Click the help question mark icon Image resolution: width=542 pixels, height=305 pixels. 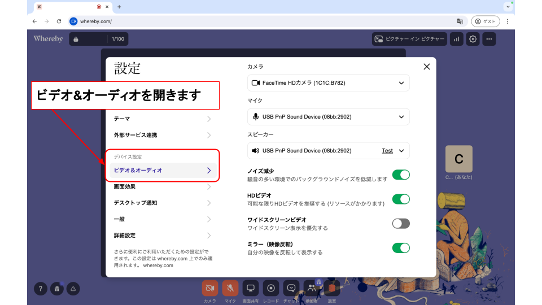[x=40, y=288]
